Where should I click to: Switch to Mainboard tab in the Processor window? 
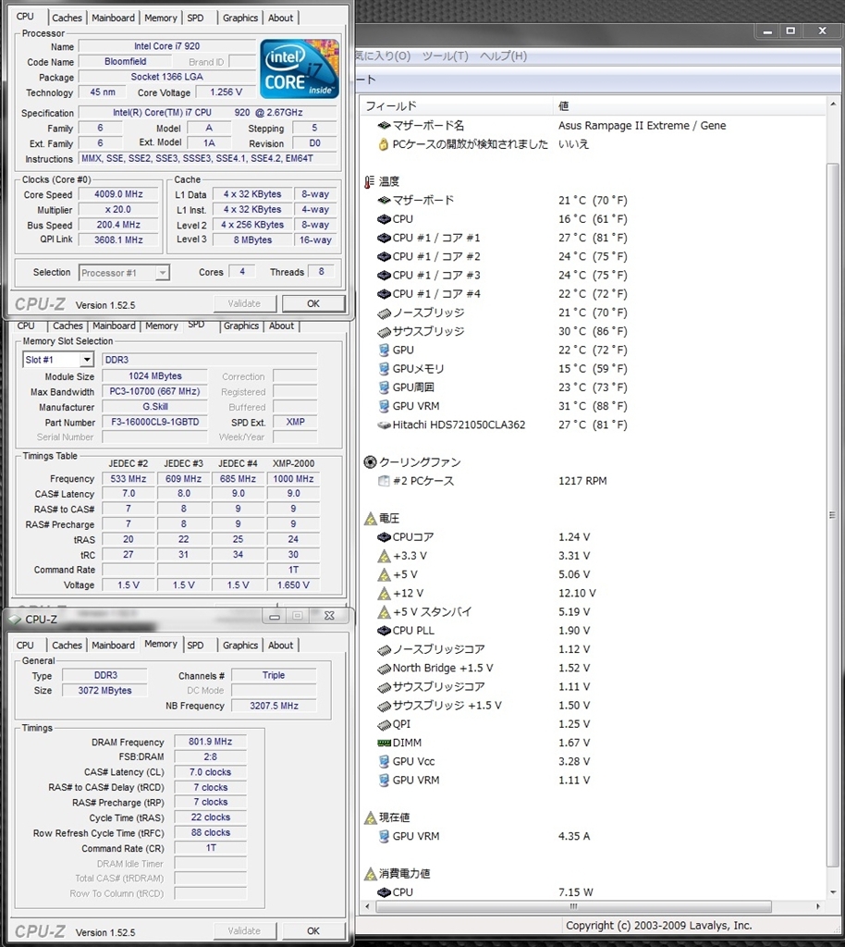point(113,18)
